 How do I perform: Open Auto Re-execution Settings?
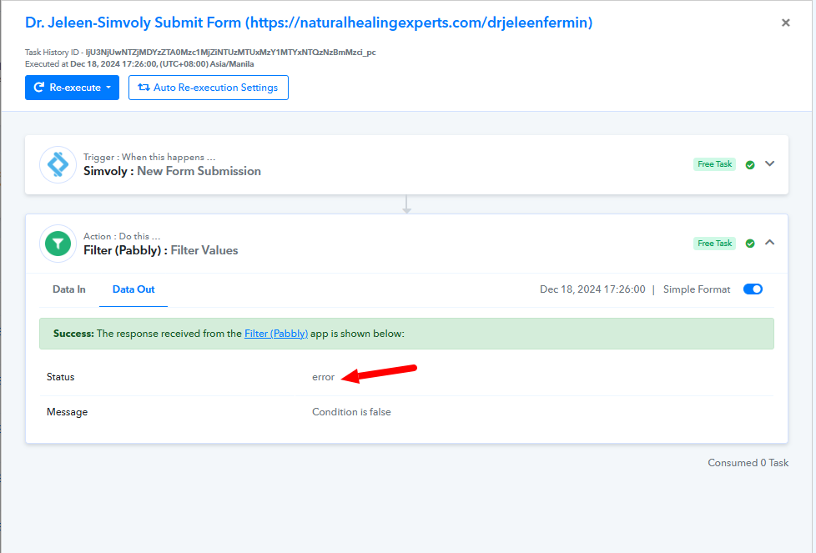(x=208, y=88)
